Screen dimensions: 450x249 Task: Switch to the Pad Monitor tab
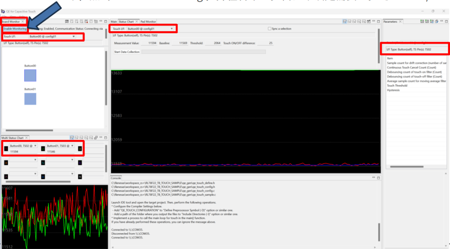tap(148, 22)
